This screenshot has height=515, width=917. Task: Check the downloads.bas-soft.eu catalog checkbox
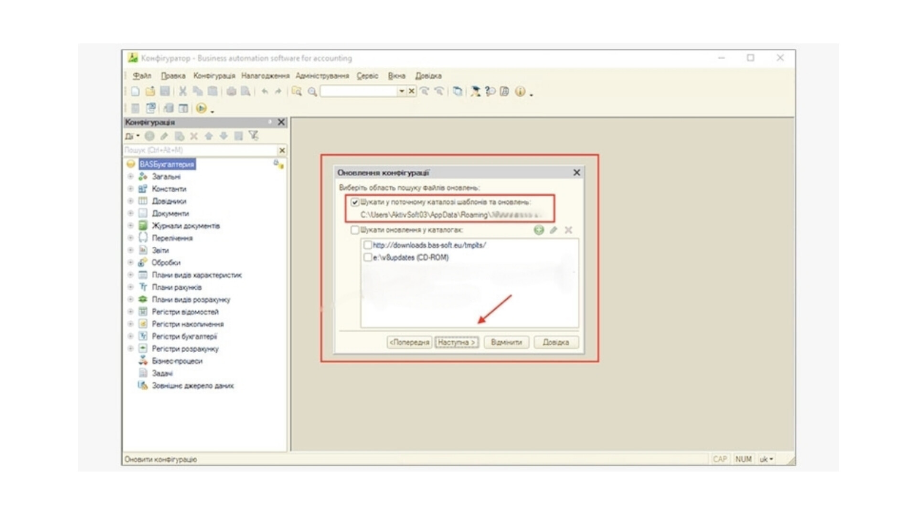368,245
